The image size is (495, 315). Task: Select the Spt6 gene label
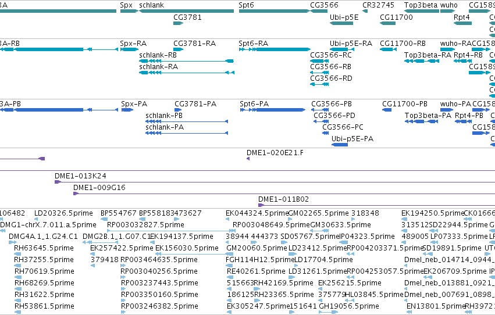click(246, 5)
